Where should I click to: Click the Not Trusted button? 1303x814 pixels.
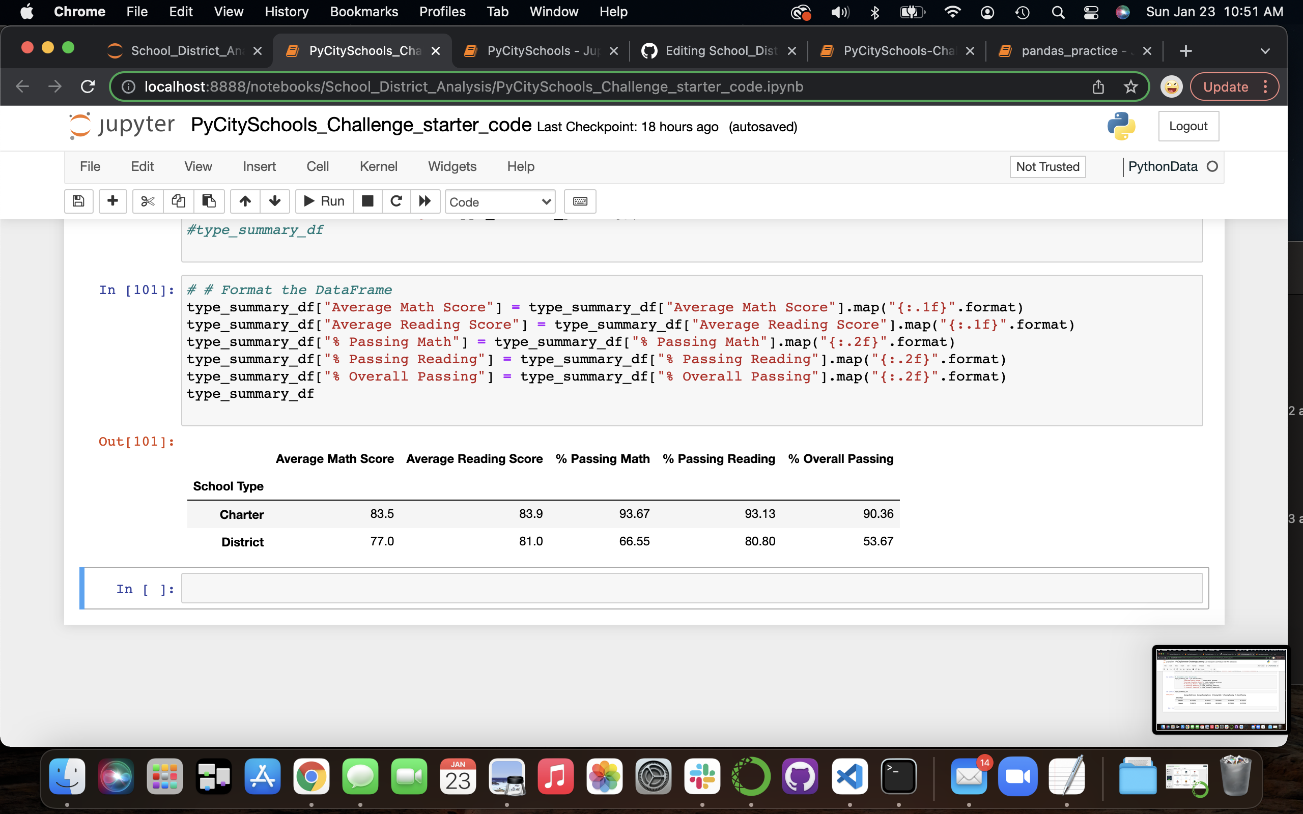point(1046,167)
